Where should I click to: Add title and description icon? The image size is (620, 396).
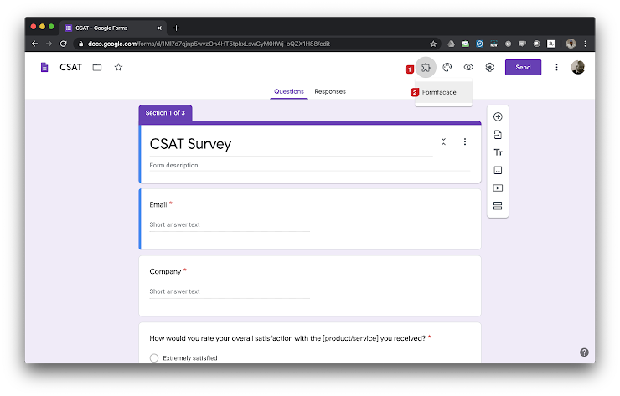click(x=498, y=152)
